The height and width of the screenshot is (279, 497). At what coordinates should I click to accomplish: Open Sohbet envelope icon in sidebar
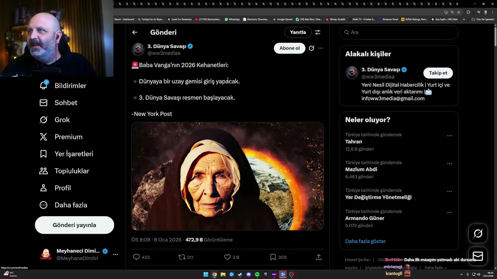click(x=43, y=103)
